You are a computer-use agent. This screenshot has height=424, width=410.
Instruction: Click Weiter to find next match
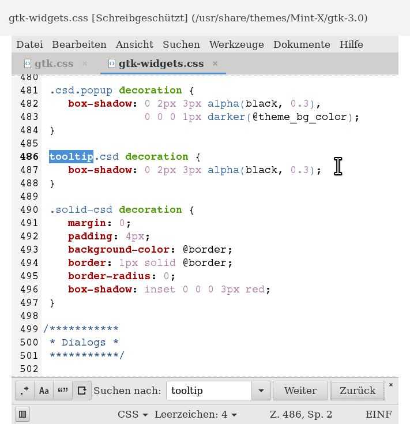tap(300, 391)
